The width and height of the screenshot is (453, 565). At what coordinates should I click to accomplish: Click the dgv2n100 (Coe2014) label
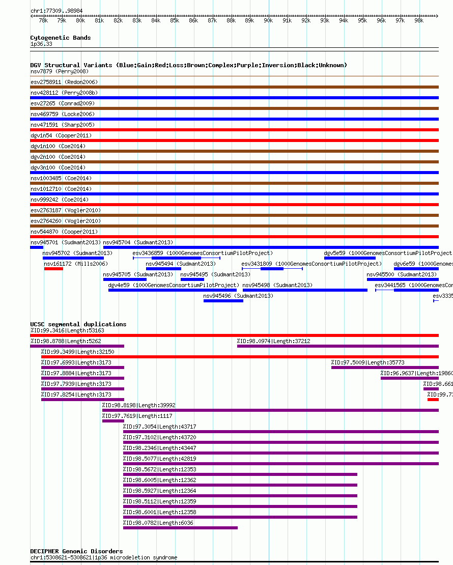click(58, 157)
